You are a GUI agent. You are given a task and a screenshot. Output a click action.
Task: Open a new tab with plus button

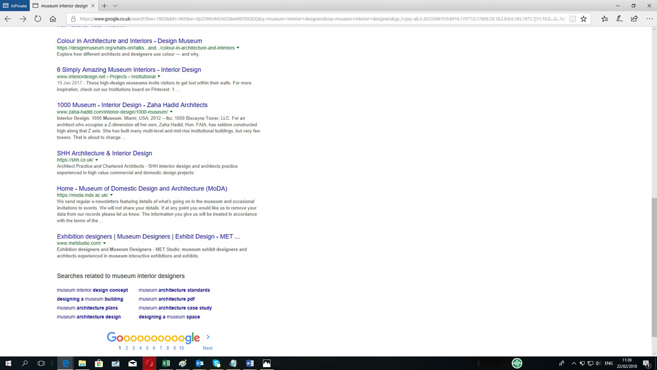coord(104,6)
